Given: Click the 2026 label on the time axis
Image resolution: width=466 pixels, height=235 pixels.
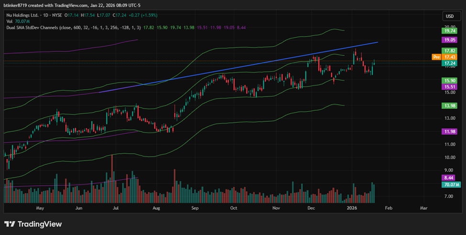Looking at the screenshot, I should point(352,208).
